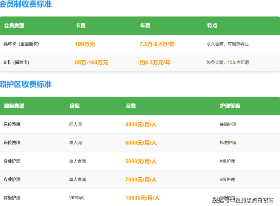Screen dimensions: 280x206
Task: Select the 四人间 room type cell
Action: click(x=75, y=124)
